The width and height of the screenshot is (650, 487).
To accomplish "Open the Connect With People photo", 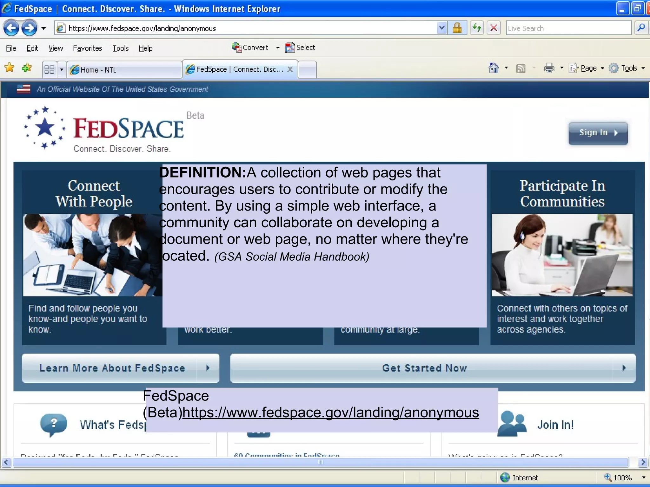I will (x=93, y=255).
